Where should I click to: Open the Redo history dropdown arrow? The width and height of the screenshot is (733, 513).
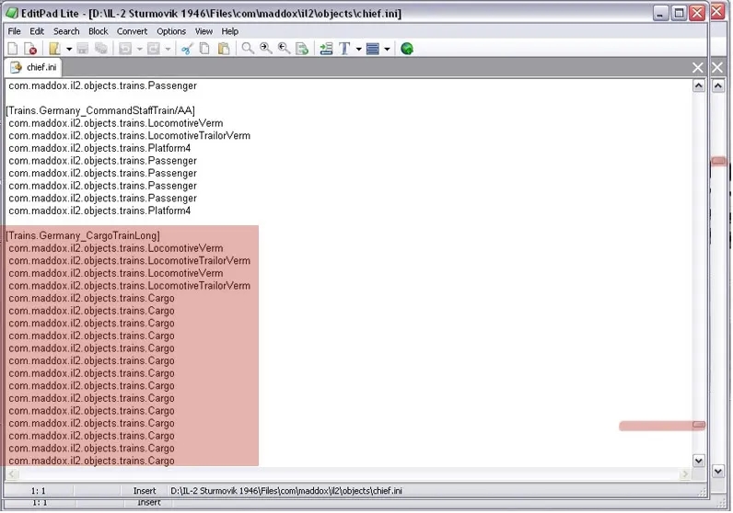pyautogui.click(x=168, y=49)
